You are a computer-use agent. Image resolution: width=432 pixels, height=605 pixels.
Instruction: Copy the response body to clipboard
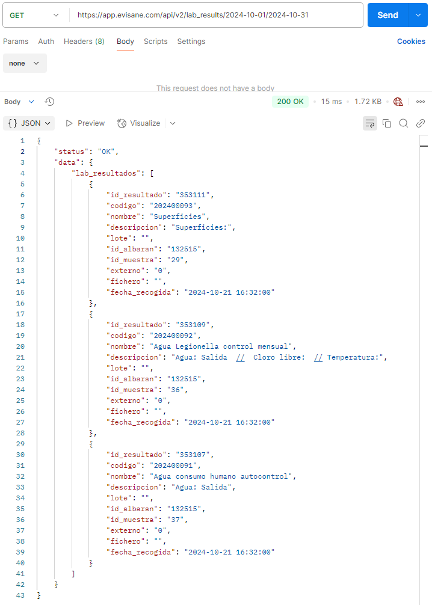tap(387, 123)
